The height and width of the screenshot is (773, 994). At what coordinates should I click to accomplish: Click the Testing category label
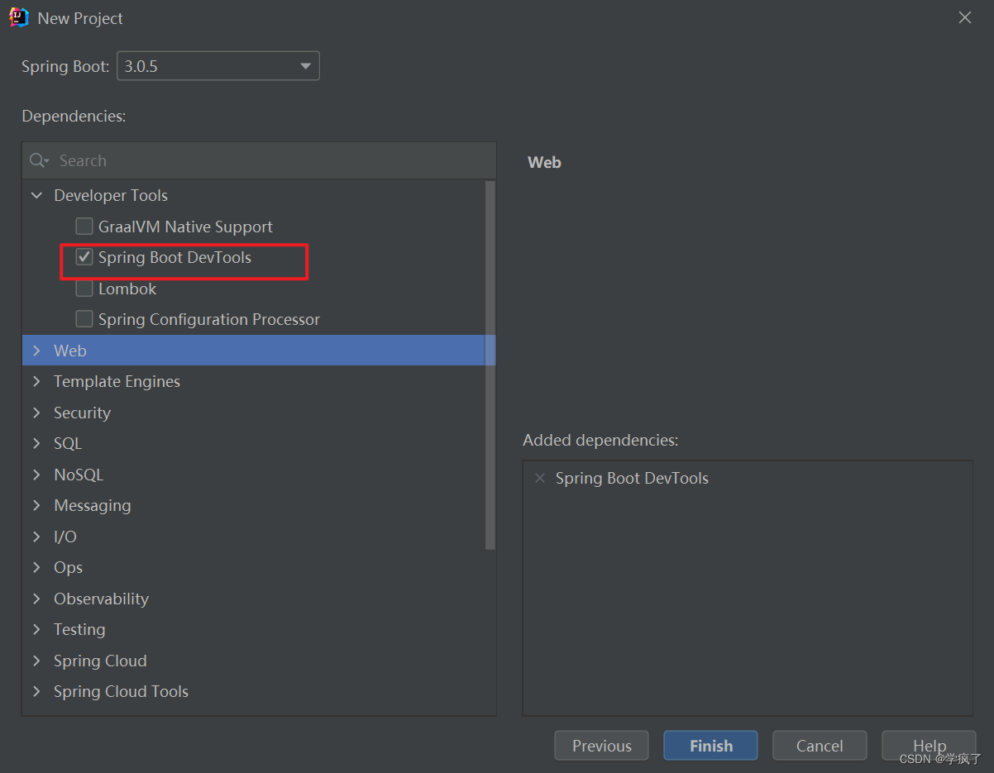click(79, 629)
